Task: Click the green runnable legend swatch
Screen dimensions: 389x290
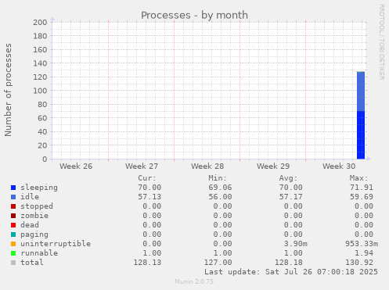Action: 13,253
